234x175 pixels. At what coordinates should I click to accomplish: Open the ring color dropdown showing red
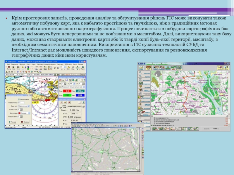25,113
